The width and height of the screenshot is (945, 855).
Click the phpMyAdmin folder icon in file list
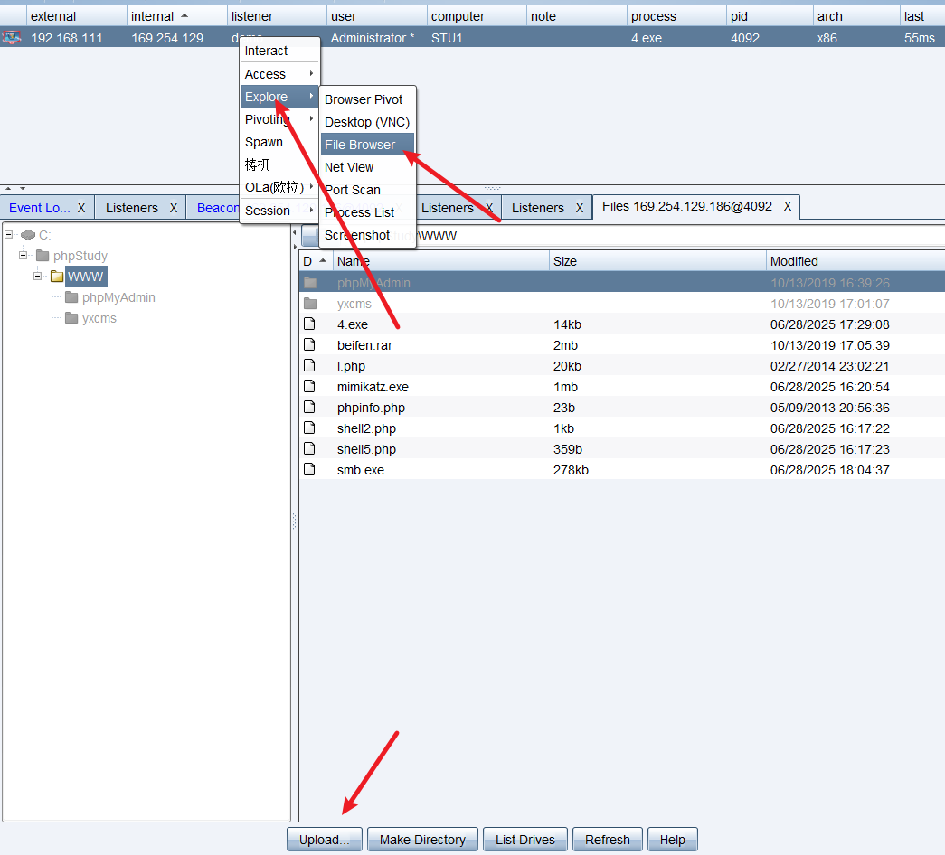[x=310, y=283]
